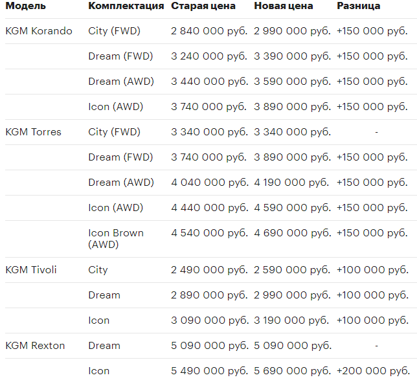The height and width of the screenshot is (382, 417).
Task: Click the KGM Torres model name
Action: [x=34, y=132]
